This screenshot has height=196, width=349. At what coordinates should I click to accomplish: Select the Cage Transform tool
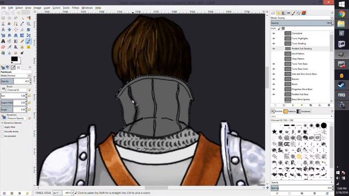(29, 35)
